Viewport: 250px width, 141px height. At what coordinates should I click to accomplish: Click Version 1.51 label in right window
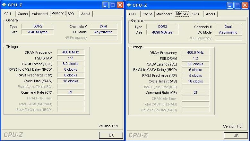[x=233, y=126]
